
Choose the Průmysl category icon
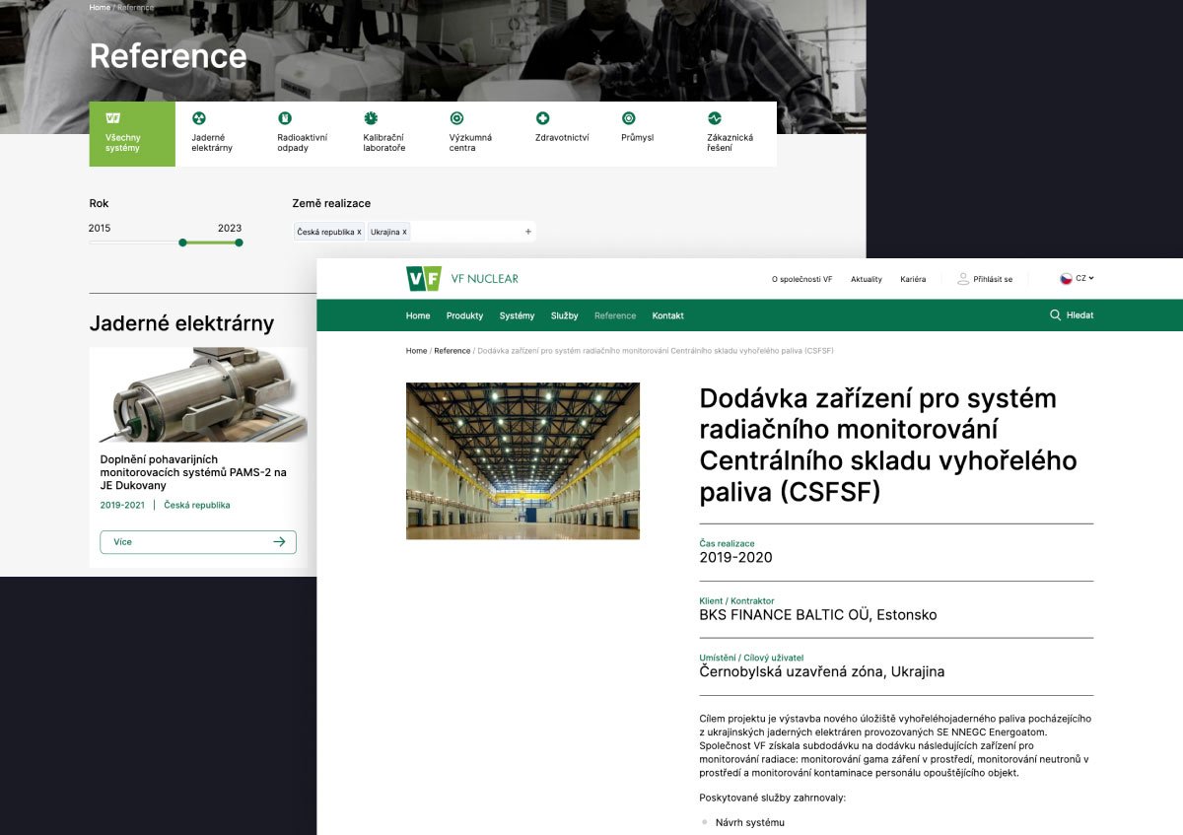[628, 118]
